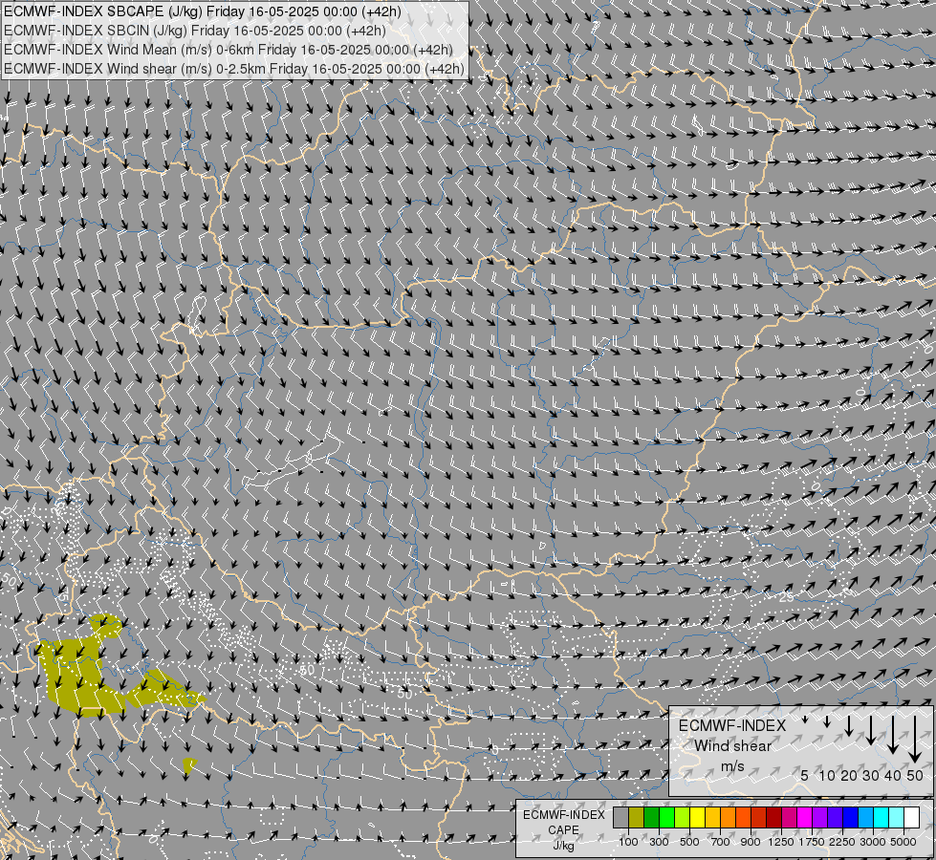Click the 'm/s' unit in wind shear legend
This screenshot has height=860, width=936.
tap(732, 766)
